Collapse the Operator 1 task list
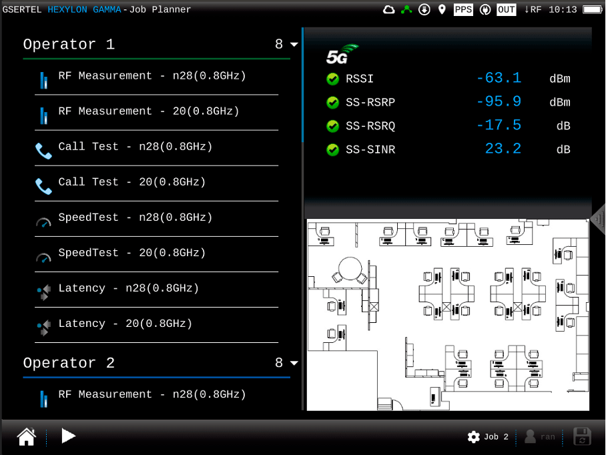The width and height of the screenshot is (606, 455). click(294, 45)
